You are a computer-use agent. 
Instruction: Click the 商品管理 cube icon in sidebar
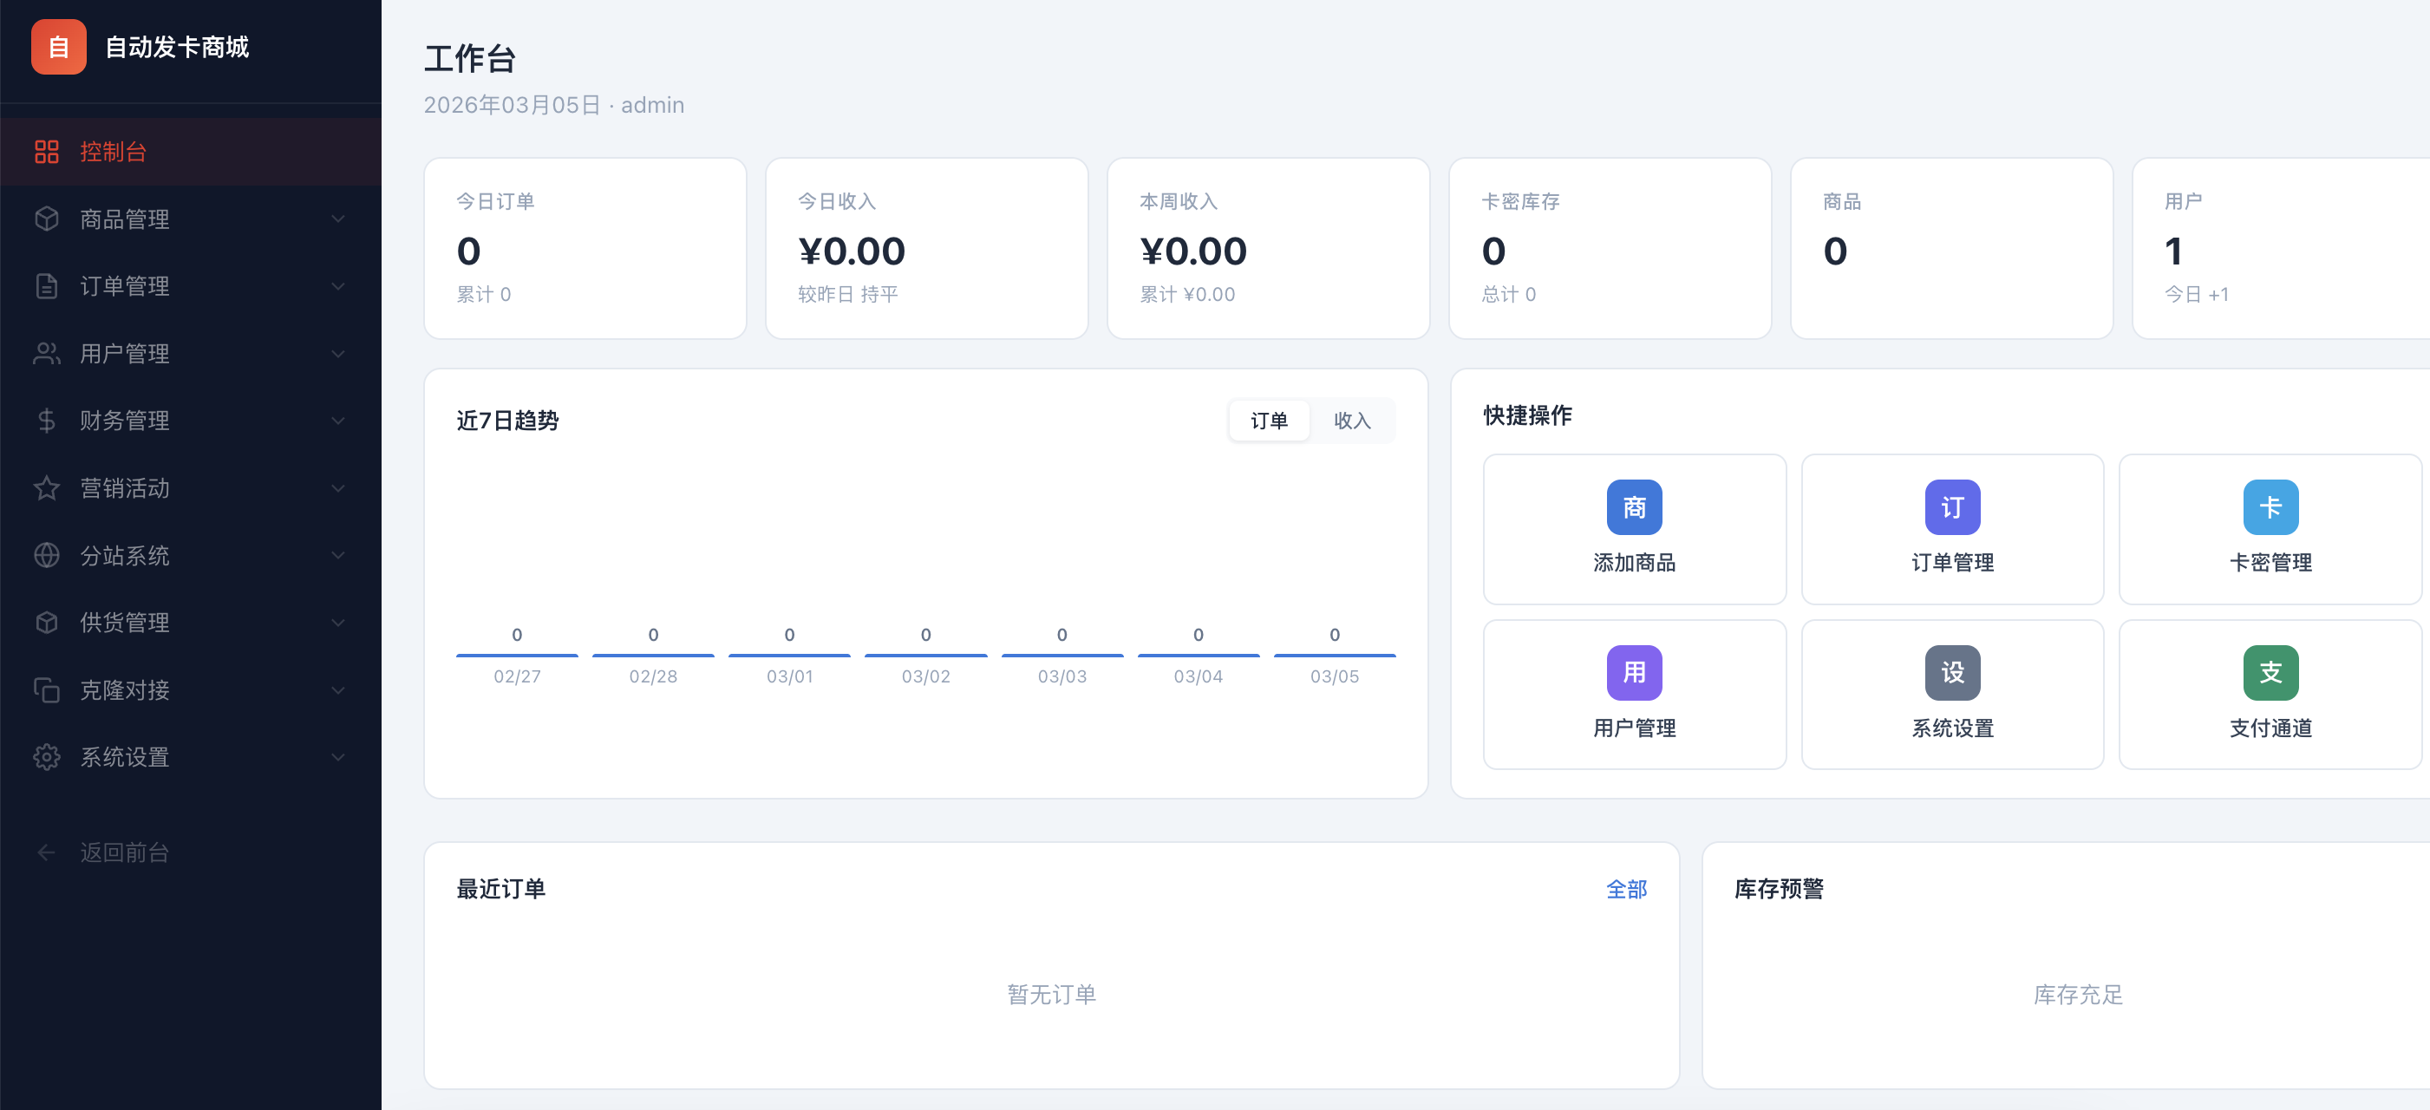point(46,219)
